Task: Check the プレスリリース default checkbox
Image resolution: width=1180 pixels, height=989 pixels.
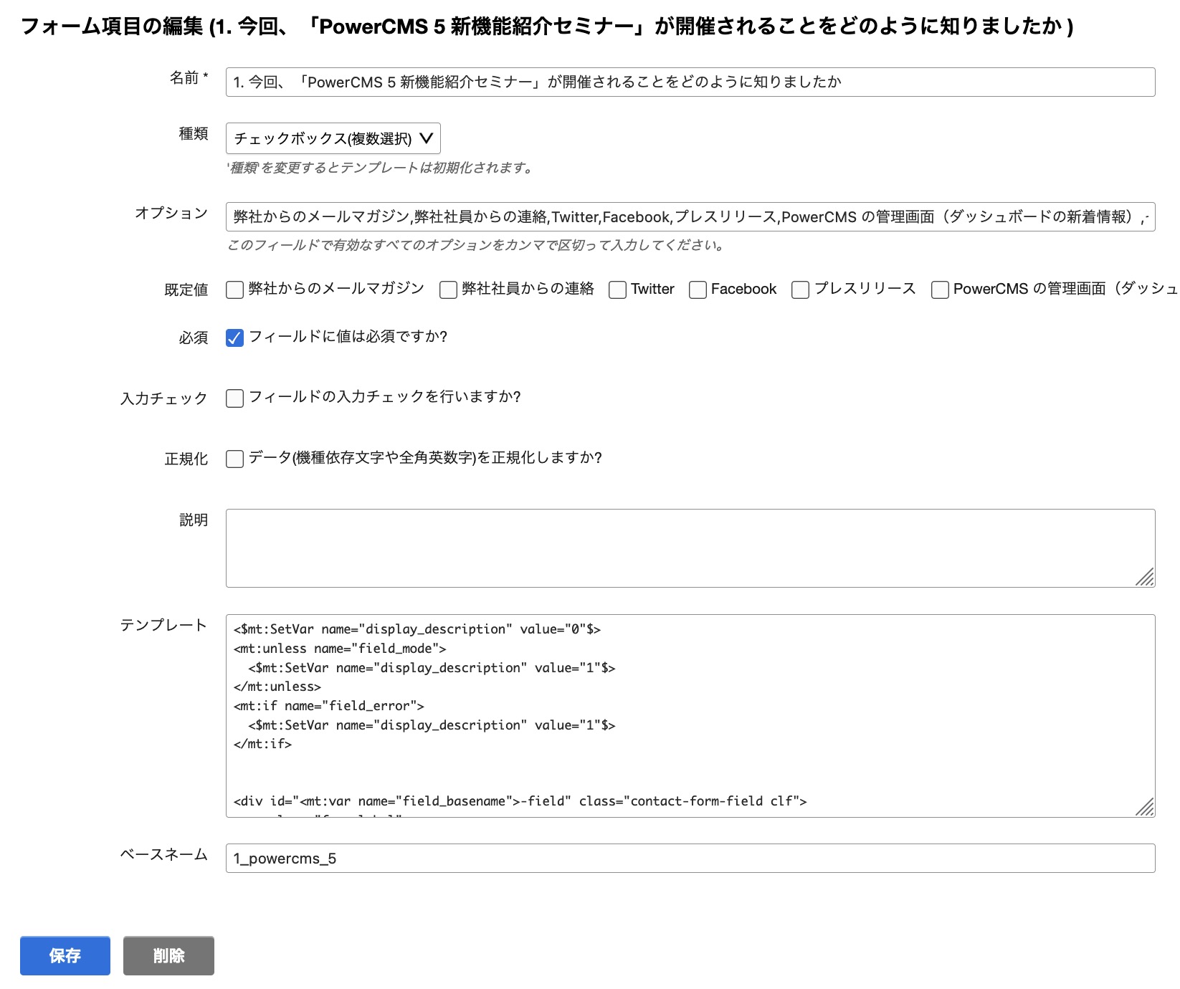Action: 800,290
